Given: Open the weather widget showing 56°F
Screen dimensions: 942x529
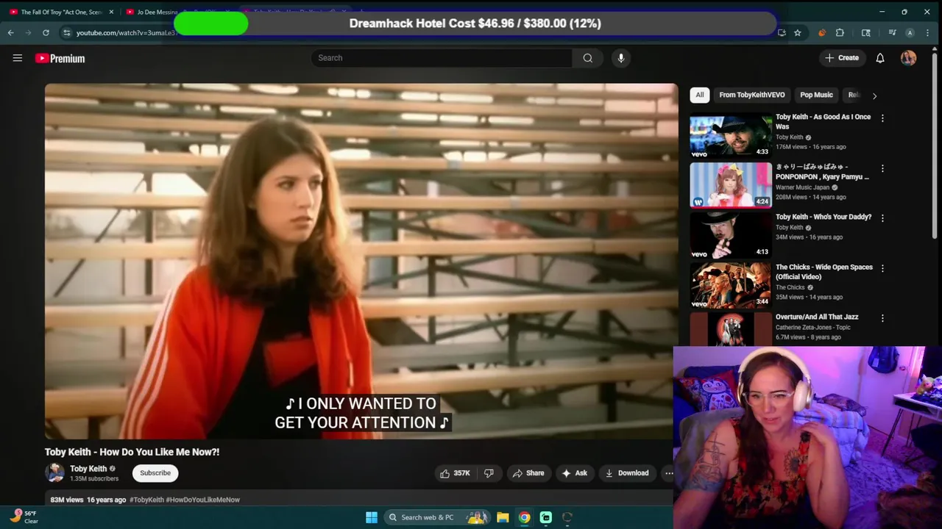Looking at the screenshot, I should (x=24, y=517).
